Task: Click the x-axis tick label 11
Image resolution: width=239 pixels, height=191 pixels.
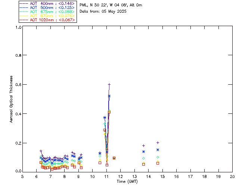Action: coord(106,176)
